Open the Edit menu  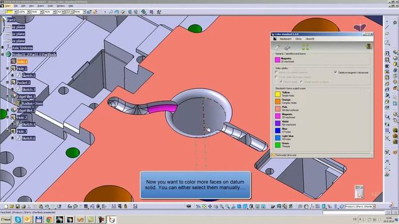coord(23,6)
